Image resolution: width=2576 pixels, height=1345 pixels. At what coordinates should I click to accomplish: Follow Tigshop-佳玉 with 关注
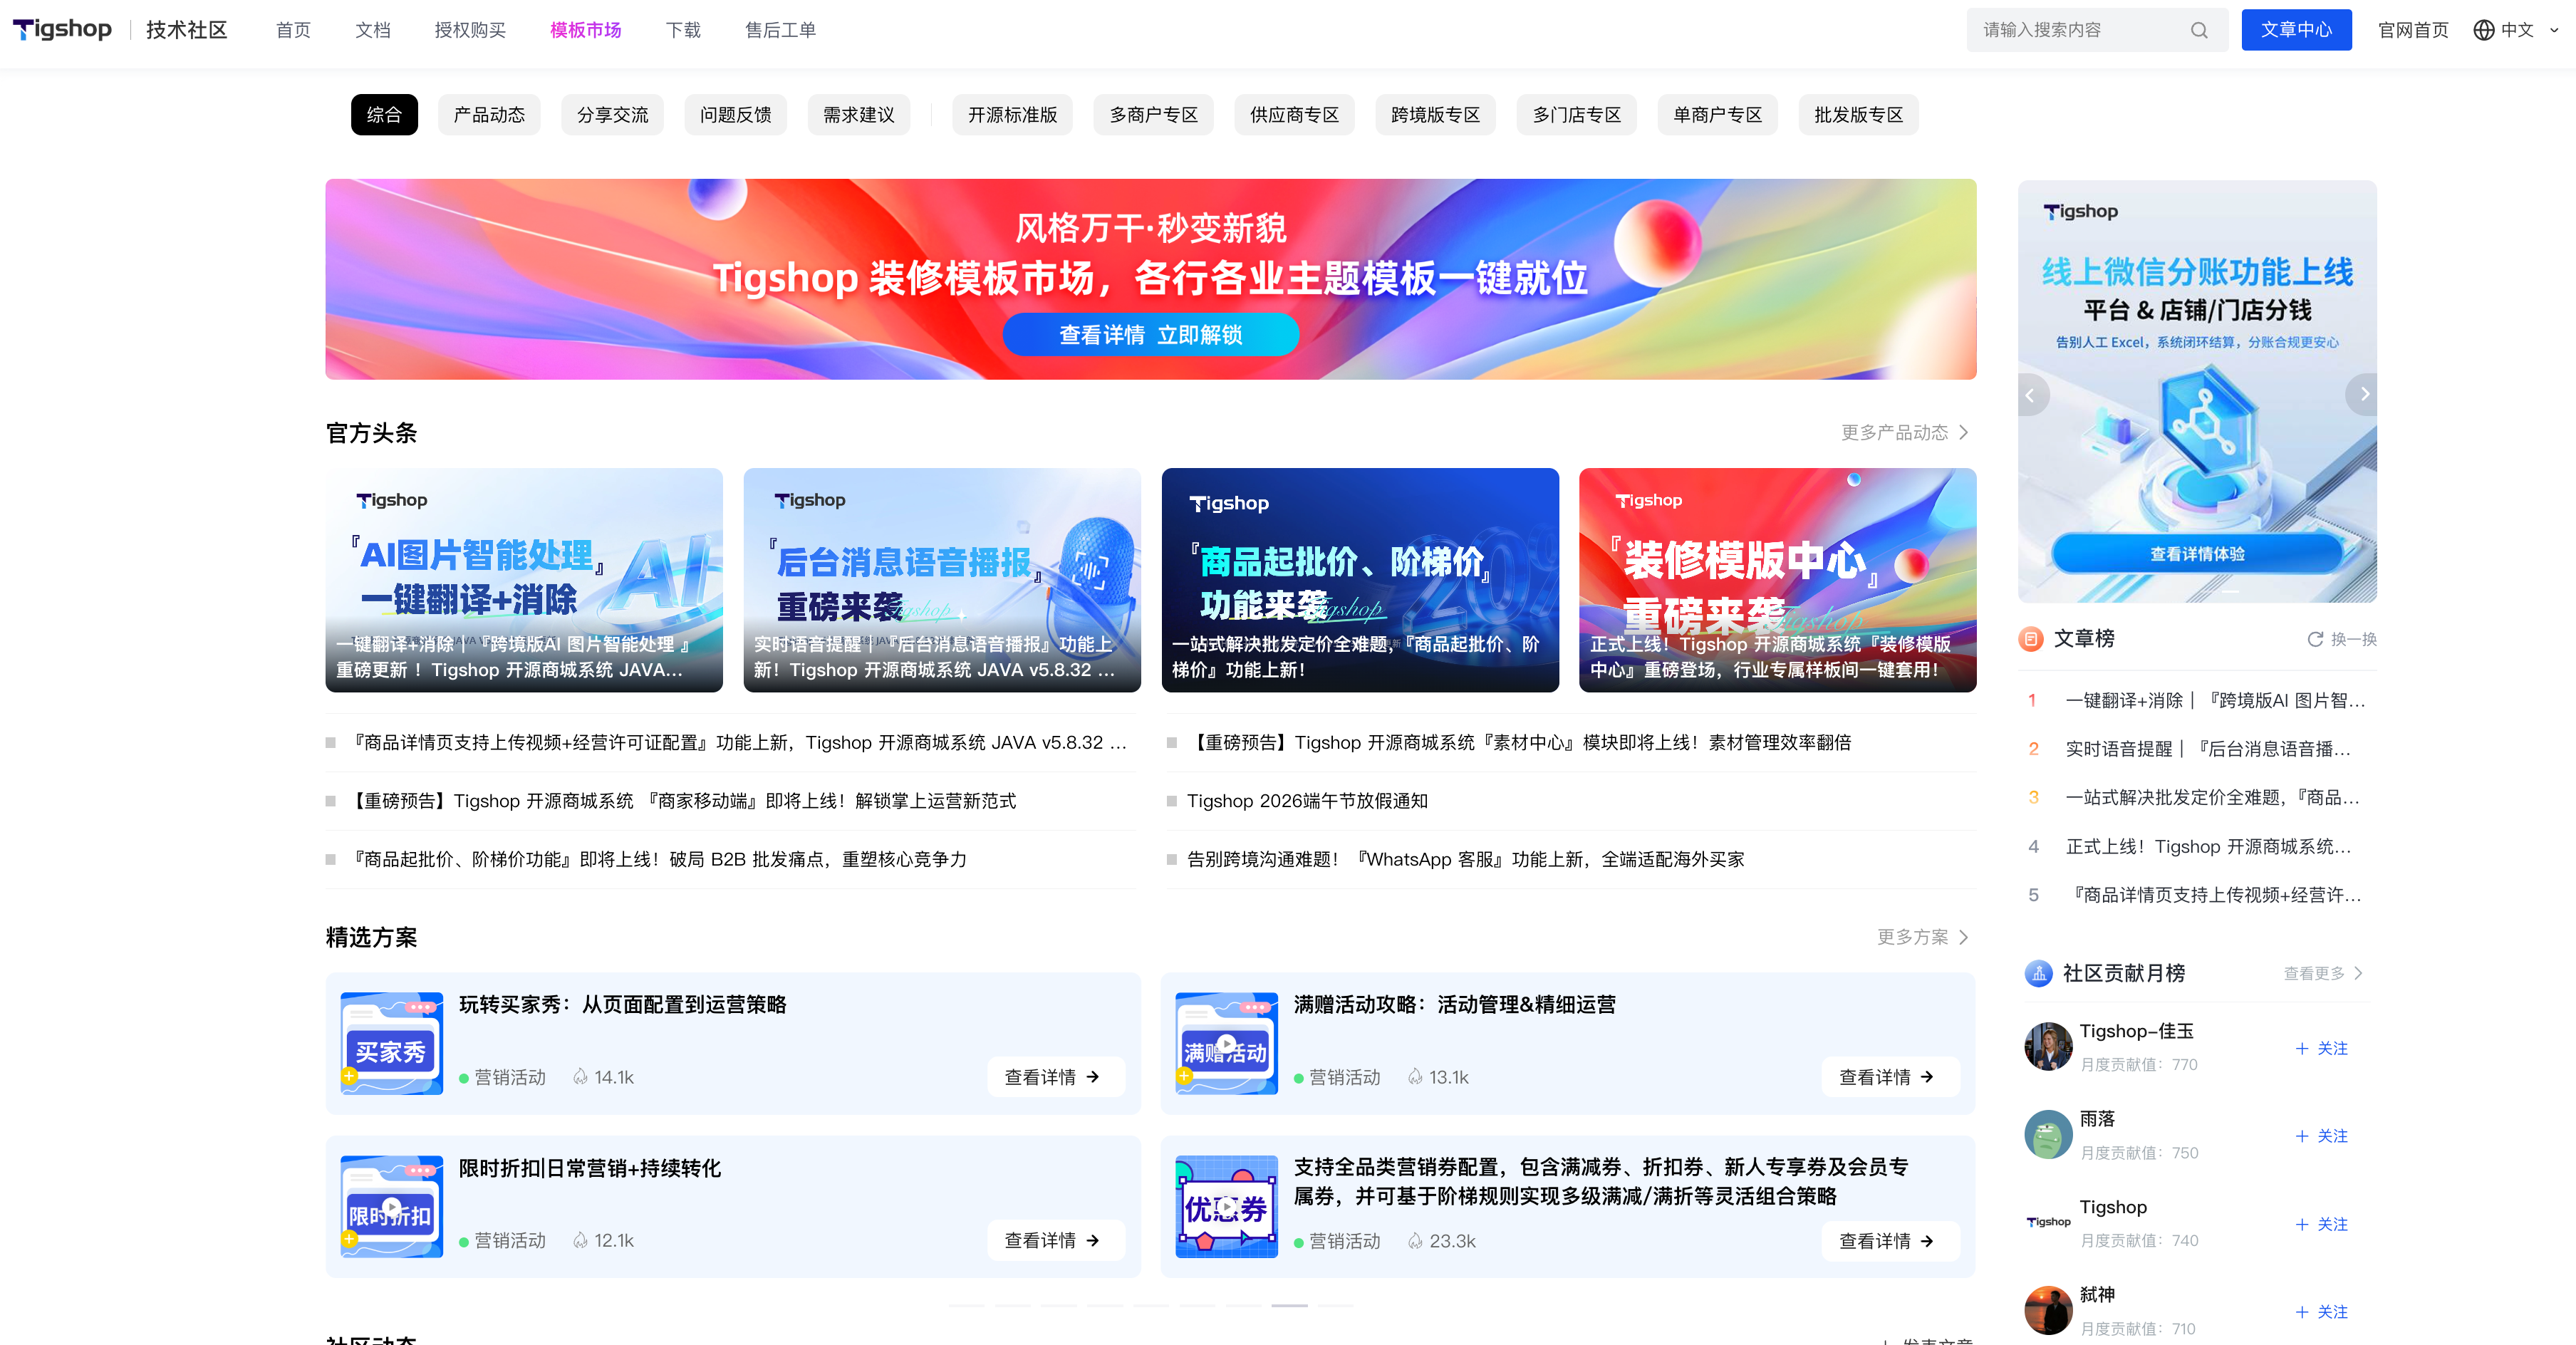point(2322,1048)
